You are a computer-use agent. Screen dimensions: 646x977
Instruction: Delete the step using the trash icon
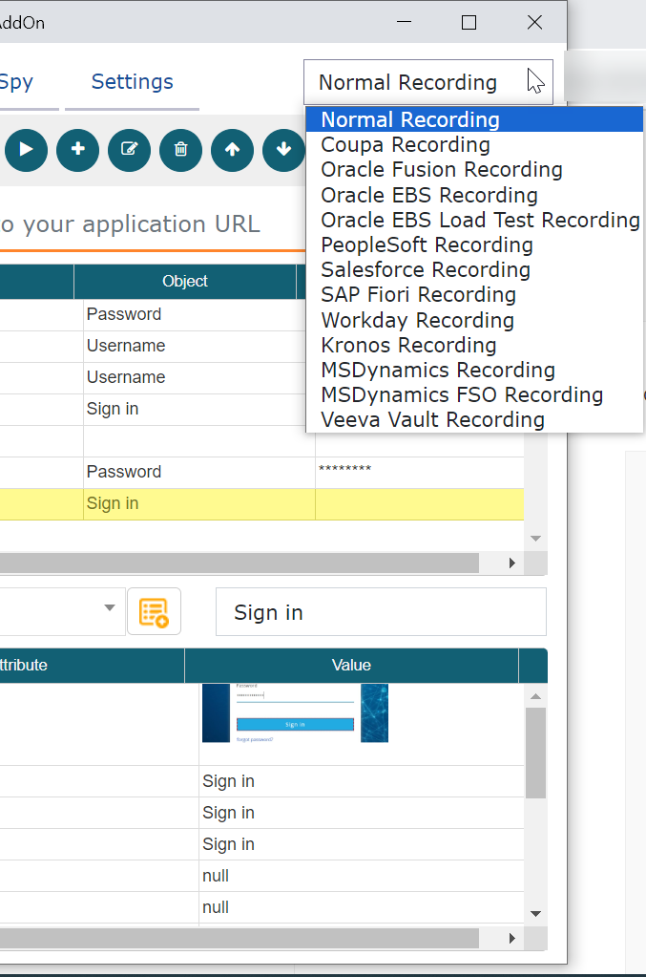(x=181, y=150)
